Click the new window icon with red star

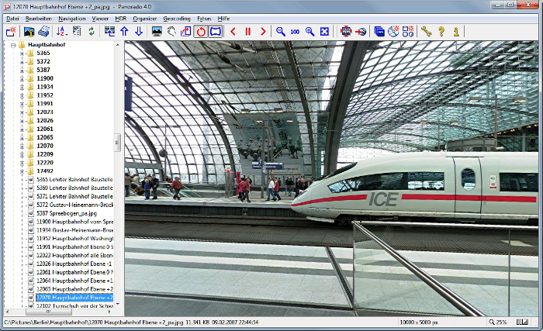(11, 32)
